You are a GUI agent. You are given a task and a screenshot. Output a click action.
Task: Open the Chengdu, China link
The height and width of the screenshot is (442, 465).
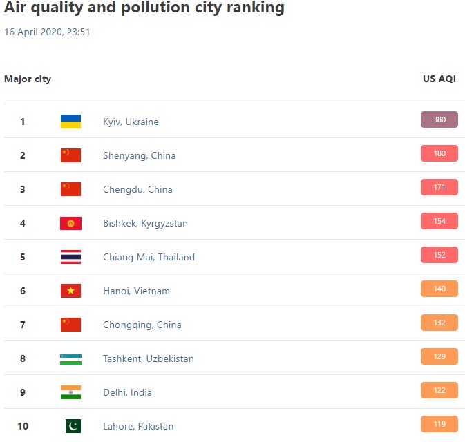point(137,189)
